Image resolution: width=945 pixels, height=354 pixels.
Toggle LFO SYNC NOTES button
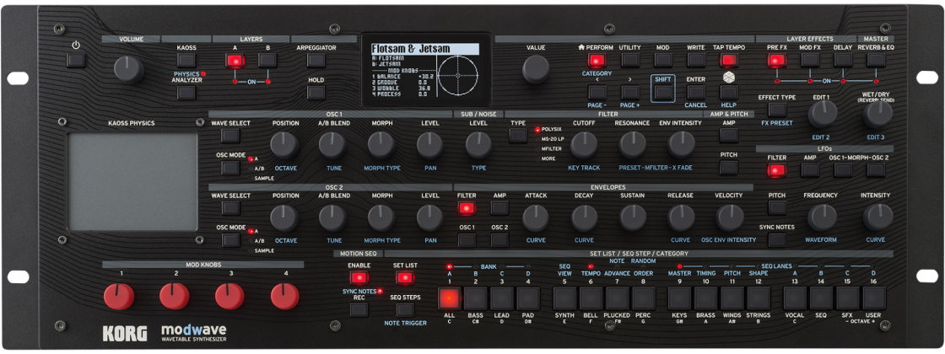click(x=777, y=240)
